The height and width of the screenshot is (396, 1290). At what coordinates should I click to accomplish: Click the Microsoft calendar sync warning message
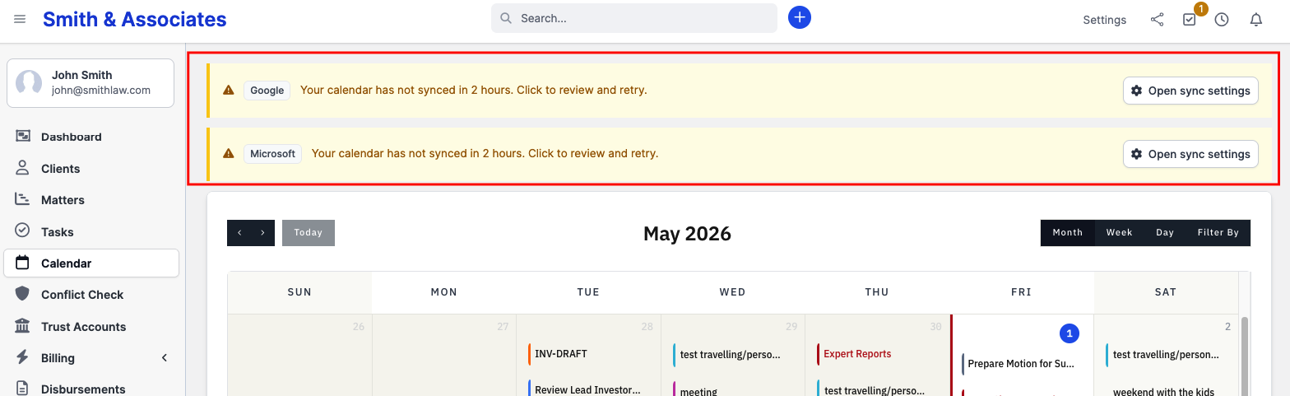pos(485,153)
